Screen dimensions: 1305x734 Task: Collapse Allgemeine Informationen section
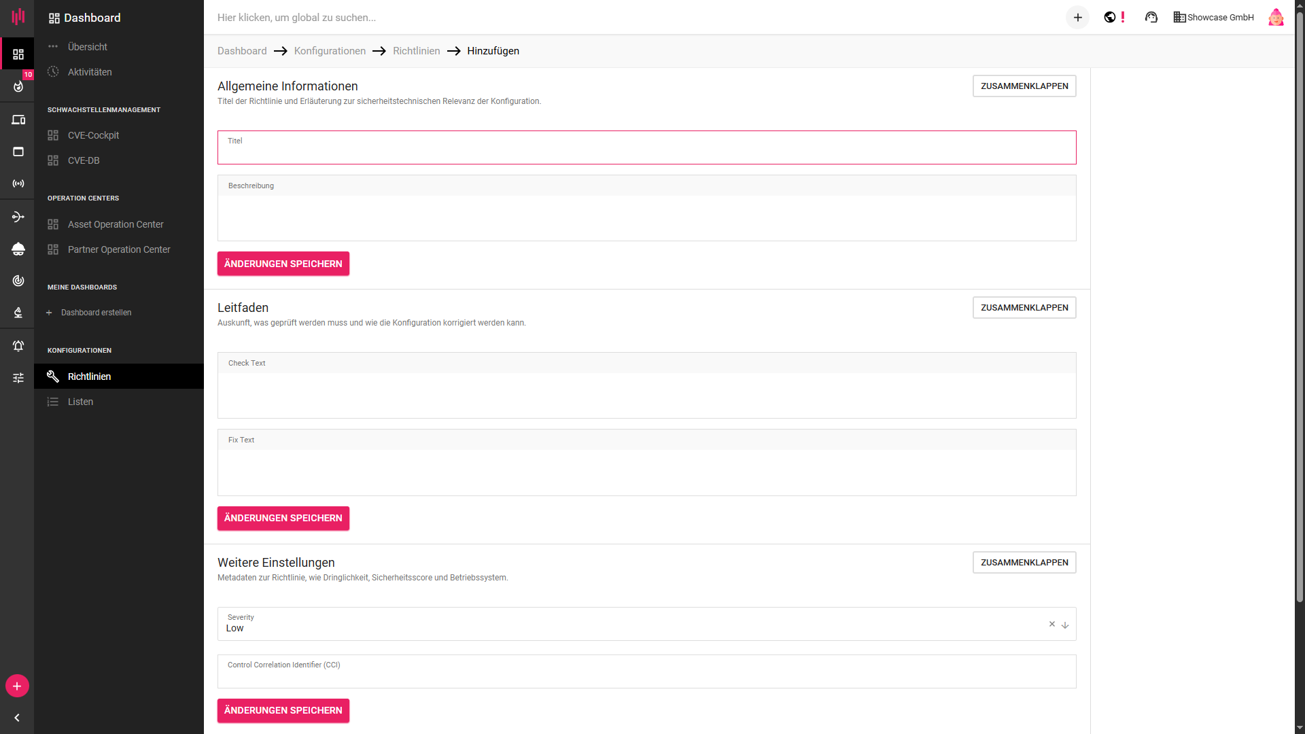click(x=1024, y=86)
